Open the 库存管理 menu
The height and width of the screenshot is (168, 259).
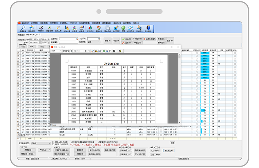pos(57,23)
